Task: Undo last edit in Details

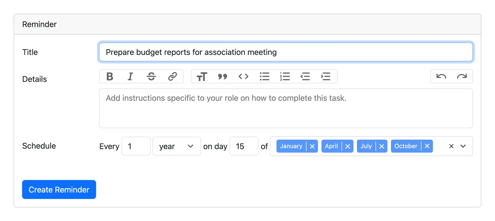Action: tap(441, 76)
